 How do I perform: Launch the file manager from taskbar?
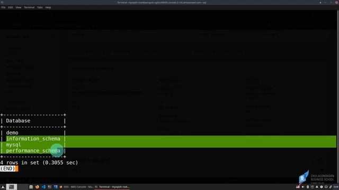(x=31, y=187)
